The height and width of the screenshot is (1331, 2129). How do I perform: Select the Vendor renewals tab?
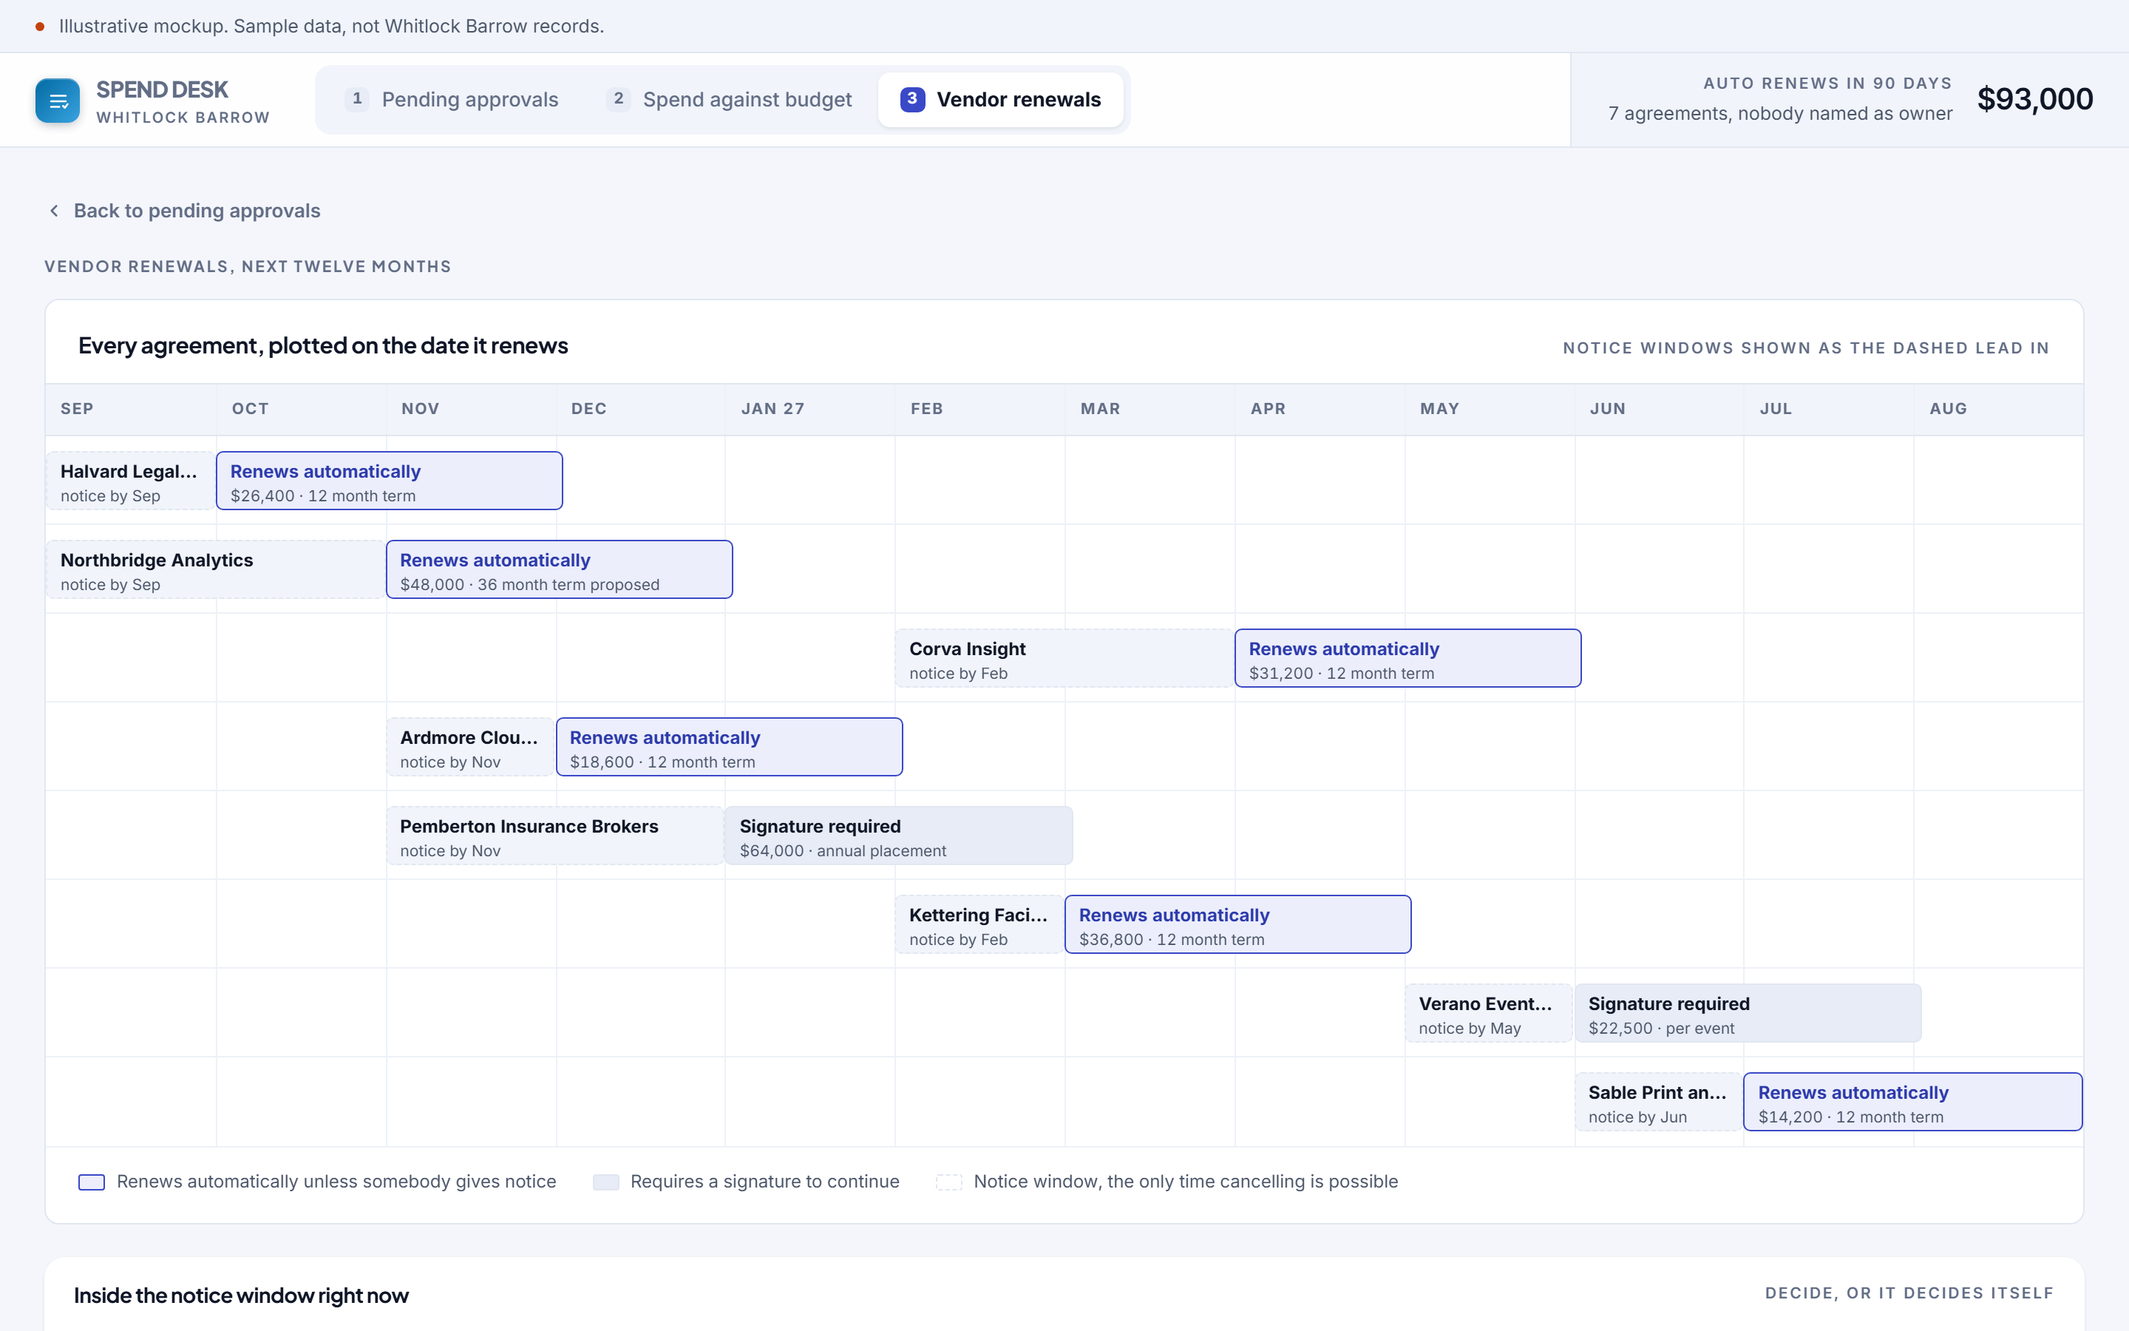point(1001,100)
